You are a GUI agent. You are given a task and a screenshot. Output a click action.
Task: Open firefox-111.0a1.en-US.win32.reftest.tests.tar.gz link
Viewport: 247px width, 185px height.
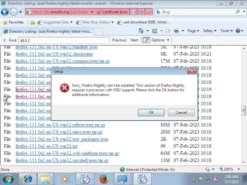[60, 125]
